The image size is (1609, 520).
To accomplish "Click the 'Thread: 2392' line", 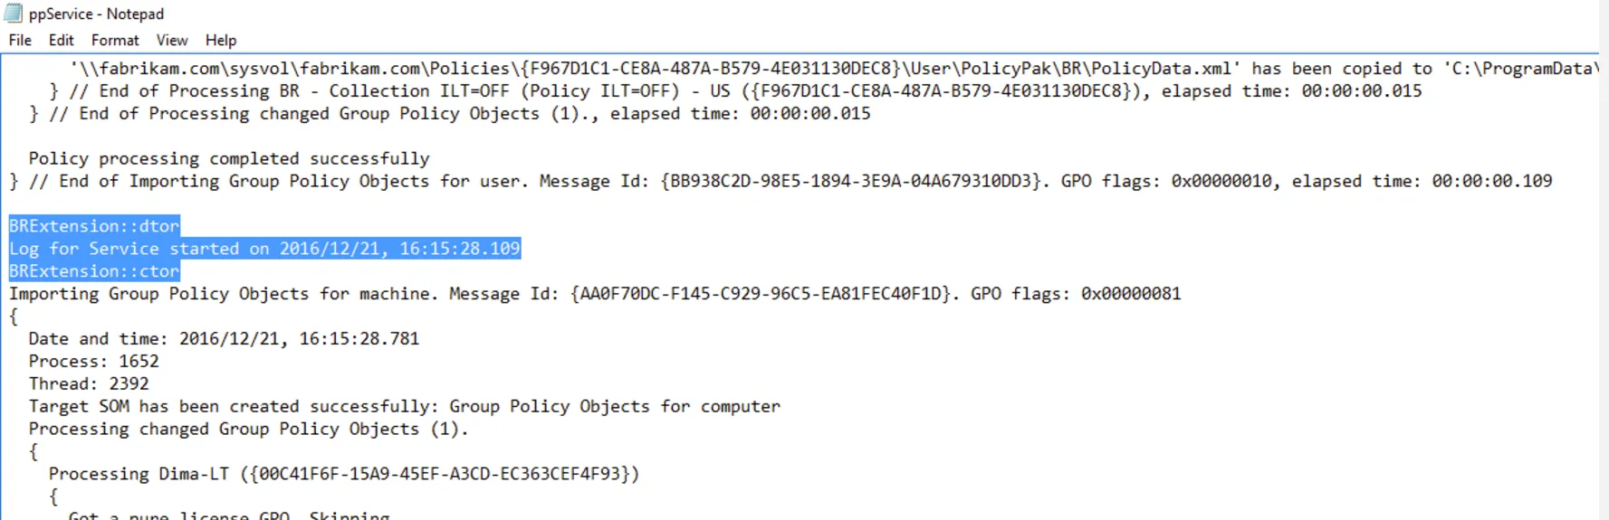I will point(89,384).
